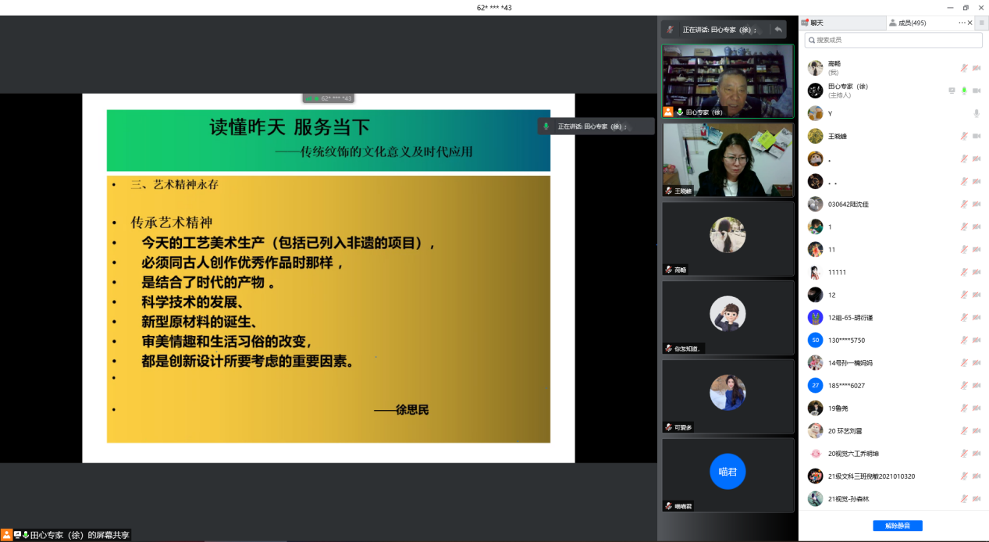The image size is (989, 542).
Task: Collapse video sidebar using left-edge handle
Action: [x=658, y=245]
